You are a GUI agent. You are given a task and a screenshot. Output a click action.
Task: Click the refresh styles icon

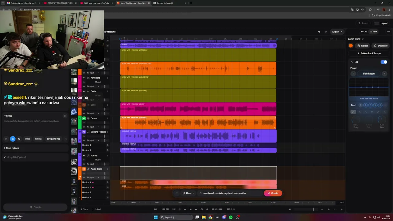pos(19,139)
